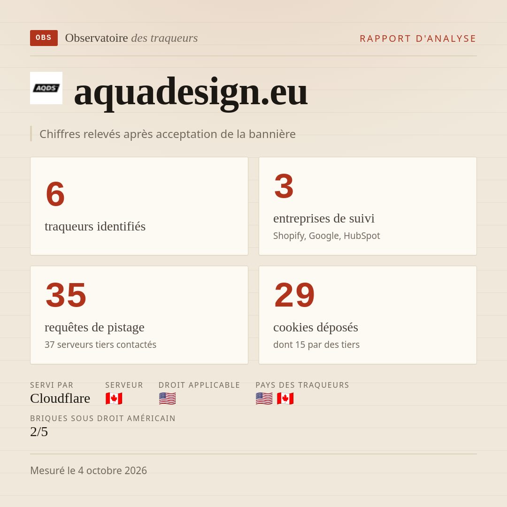Click the RAPPORT D'ANALYSE label
507x507 pixels.
click(418, 38)
